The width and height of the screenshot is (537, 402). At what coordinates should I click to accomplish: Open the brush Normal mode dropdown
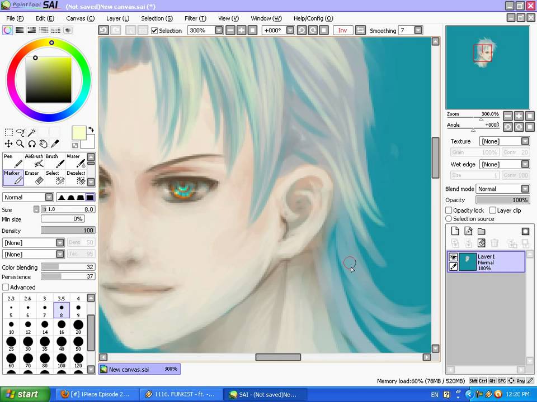pos(49,197)
